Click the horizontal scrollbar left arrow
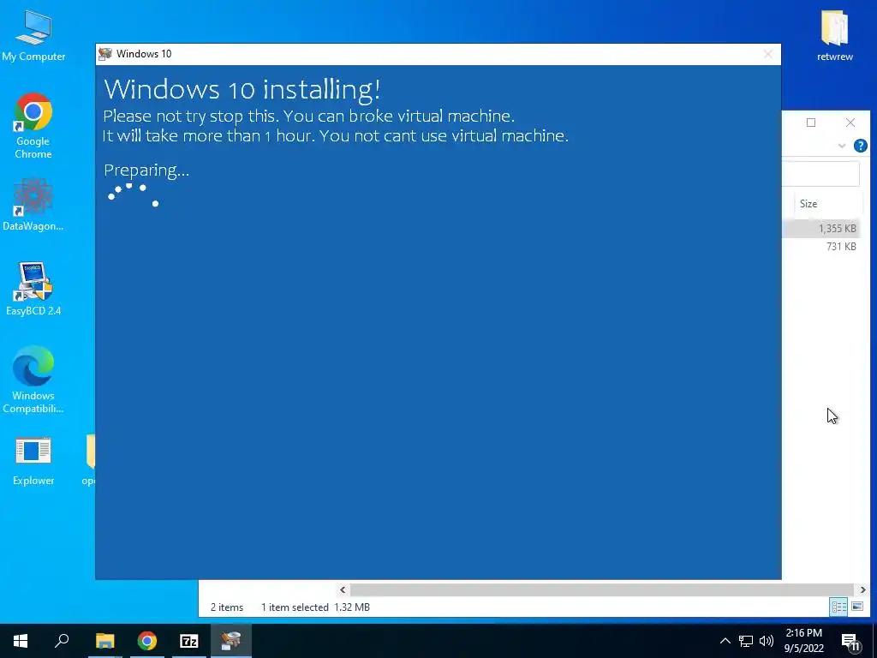 pyautogui.click(x=343, y=589)
